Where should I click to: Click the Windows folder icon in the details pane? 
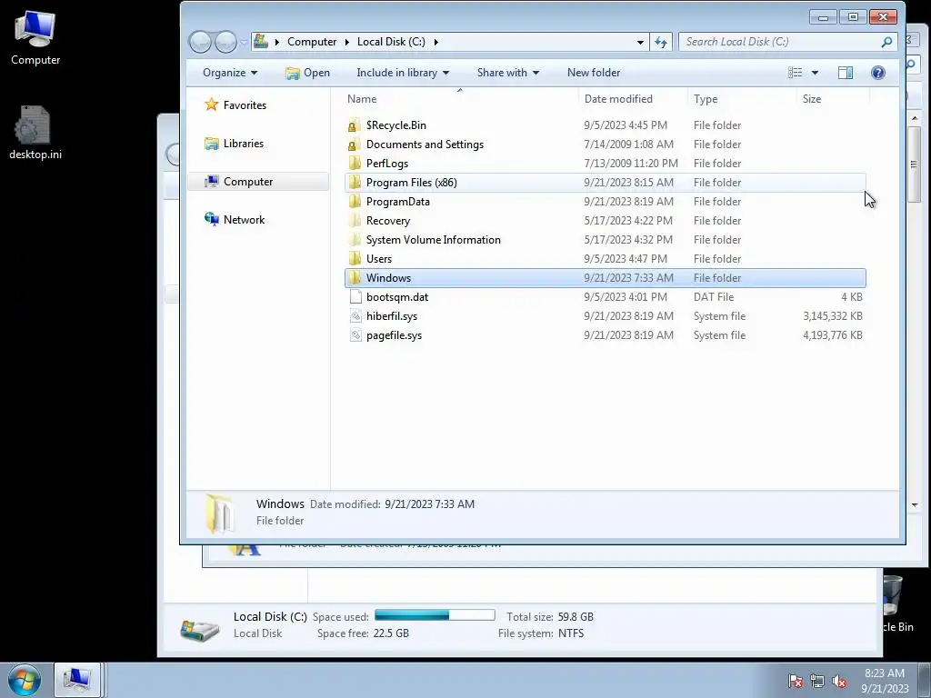coord(219,513)
